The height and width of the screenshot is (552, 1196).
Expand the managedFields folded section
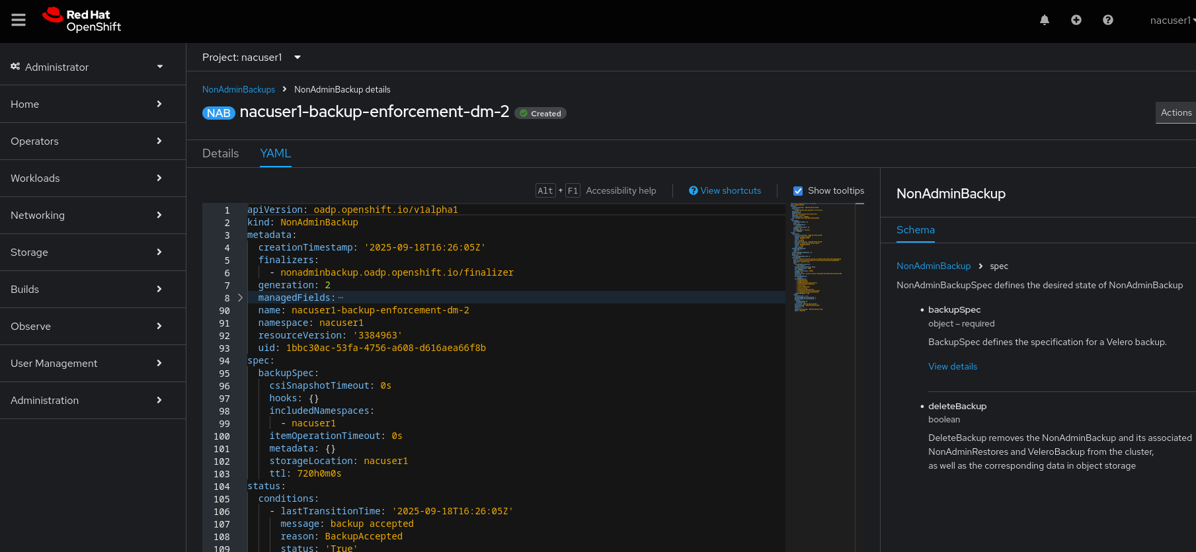[240, 298]
